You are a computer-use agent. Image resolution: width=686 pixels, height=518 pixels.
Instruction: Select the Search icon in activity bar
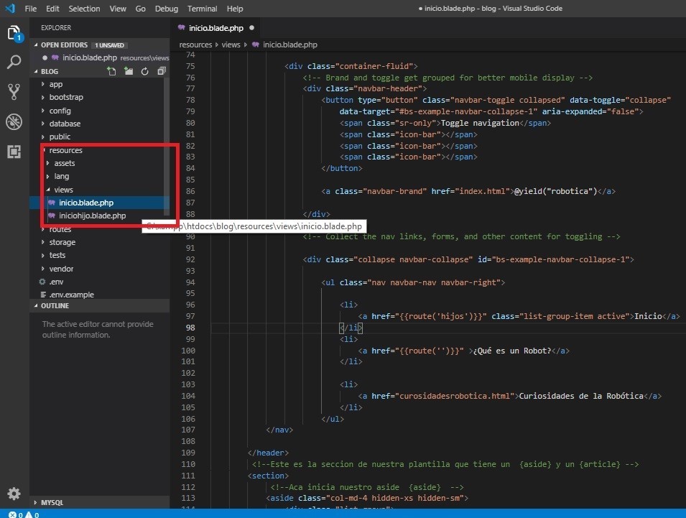(x=14, y=63)
